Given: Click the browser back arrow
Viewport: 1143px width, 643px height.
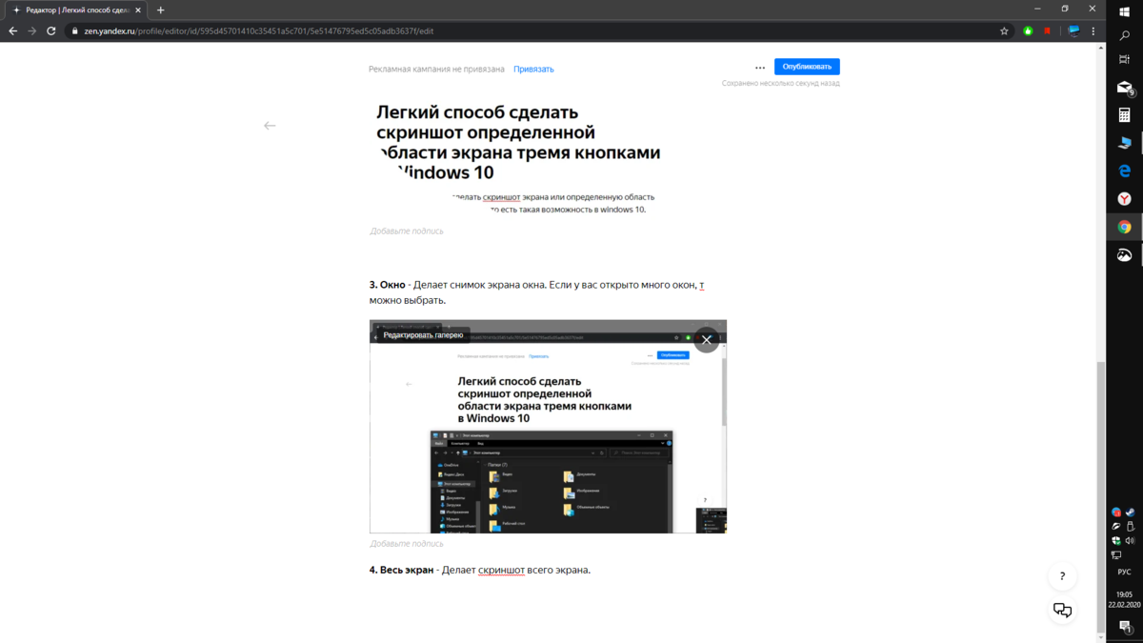Looking at the screenshot, I should pos(12,30).
